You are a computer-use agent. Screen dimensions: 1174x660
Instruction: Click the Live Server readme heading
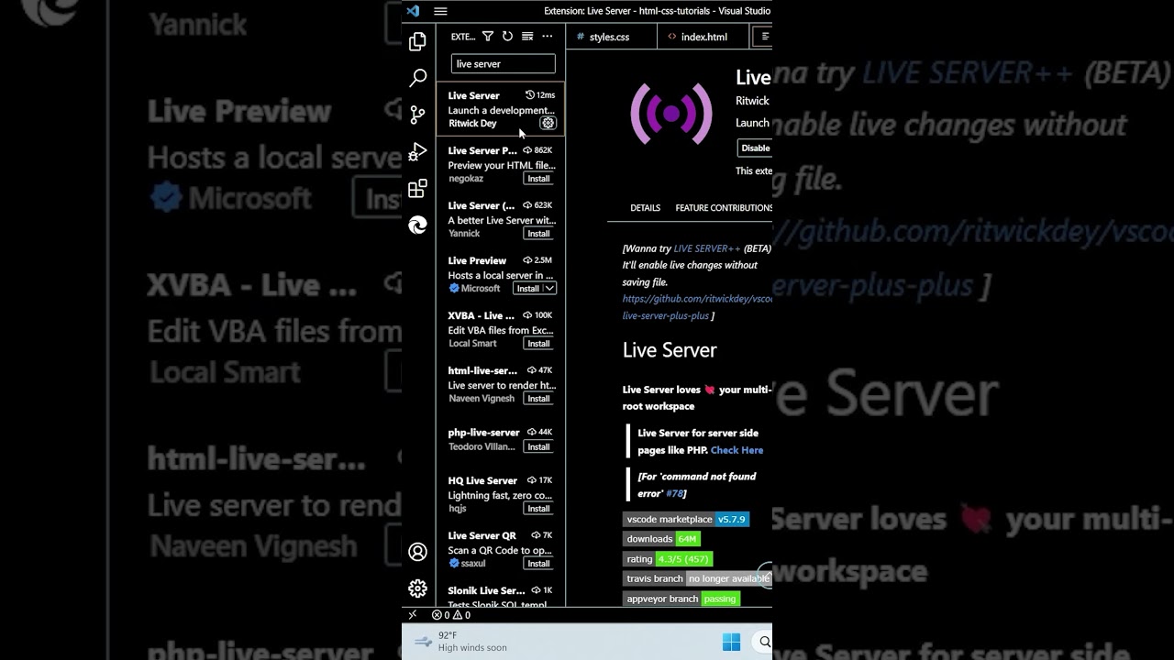[670, 349]
